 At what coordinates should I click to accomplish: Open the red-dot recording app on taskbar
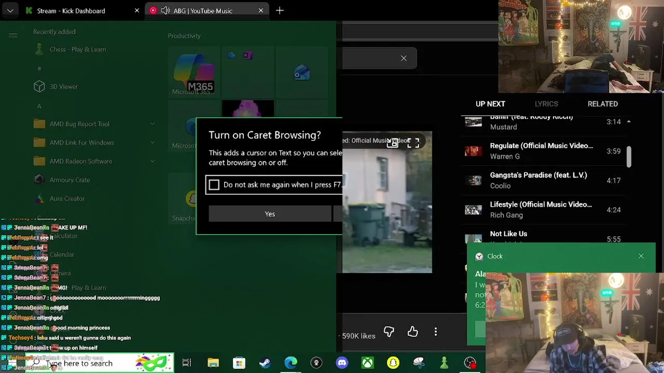coord(470,363)
